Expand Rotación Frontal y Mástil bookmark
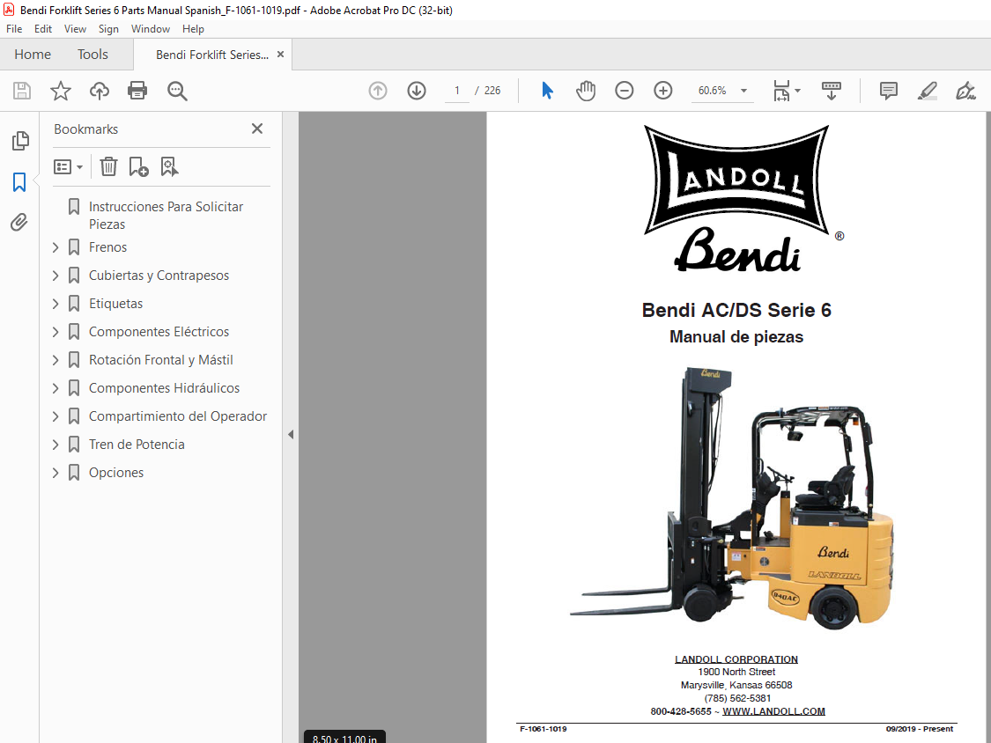 [55, 360]
